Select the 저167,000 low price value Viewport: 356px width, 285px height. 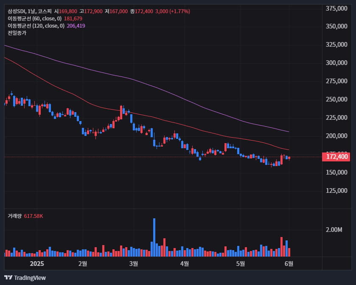pos(116,11)
